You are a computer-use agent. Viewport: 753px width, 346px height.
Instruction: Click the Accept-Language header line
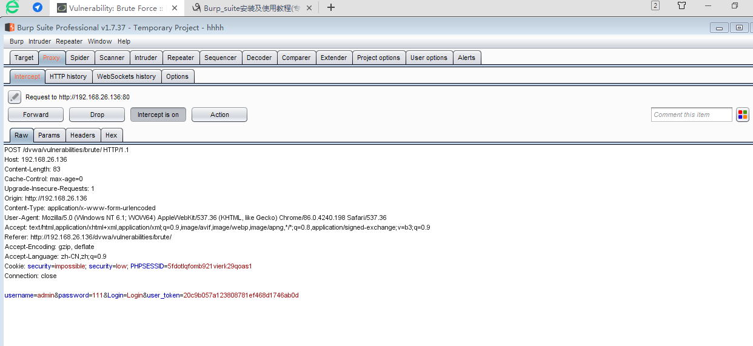tap(55, 256)
